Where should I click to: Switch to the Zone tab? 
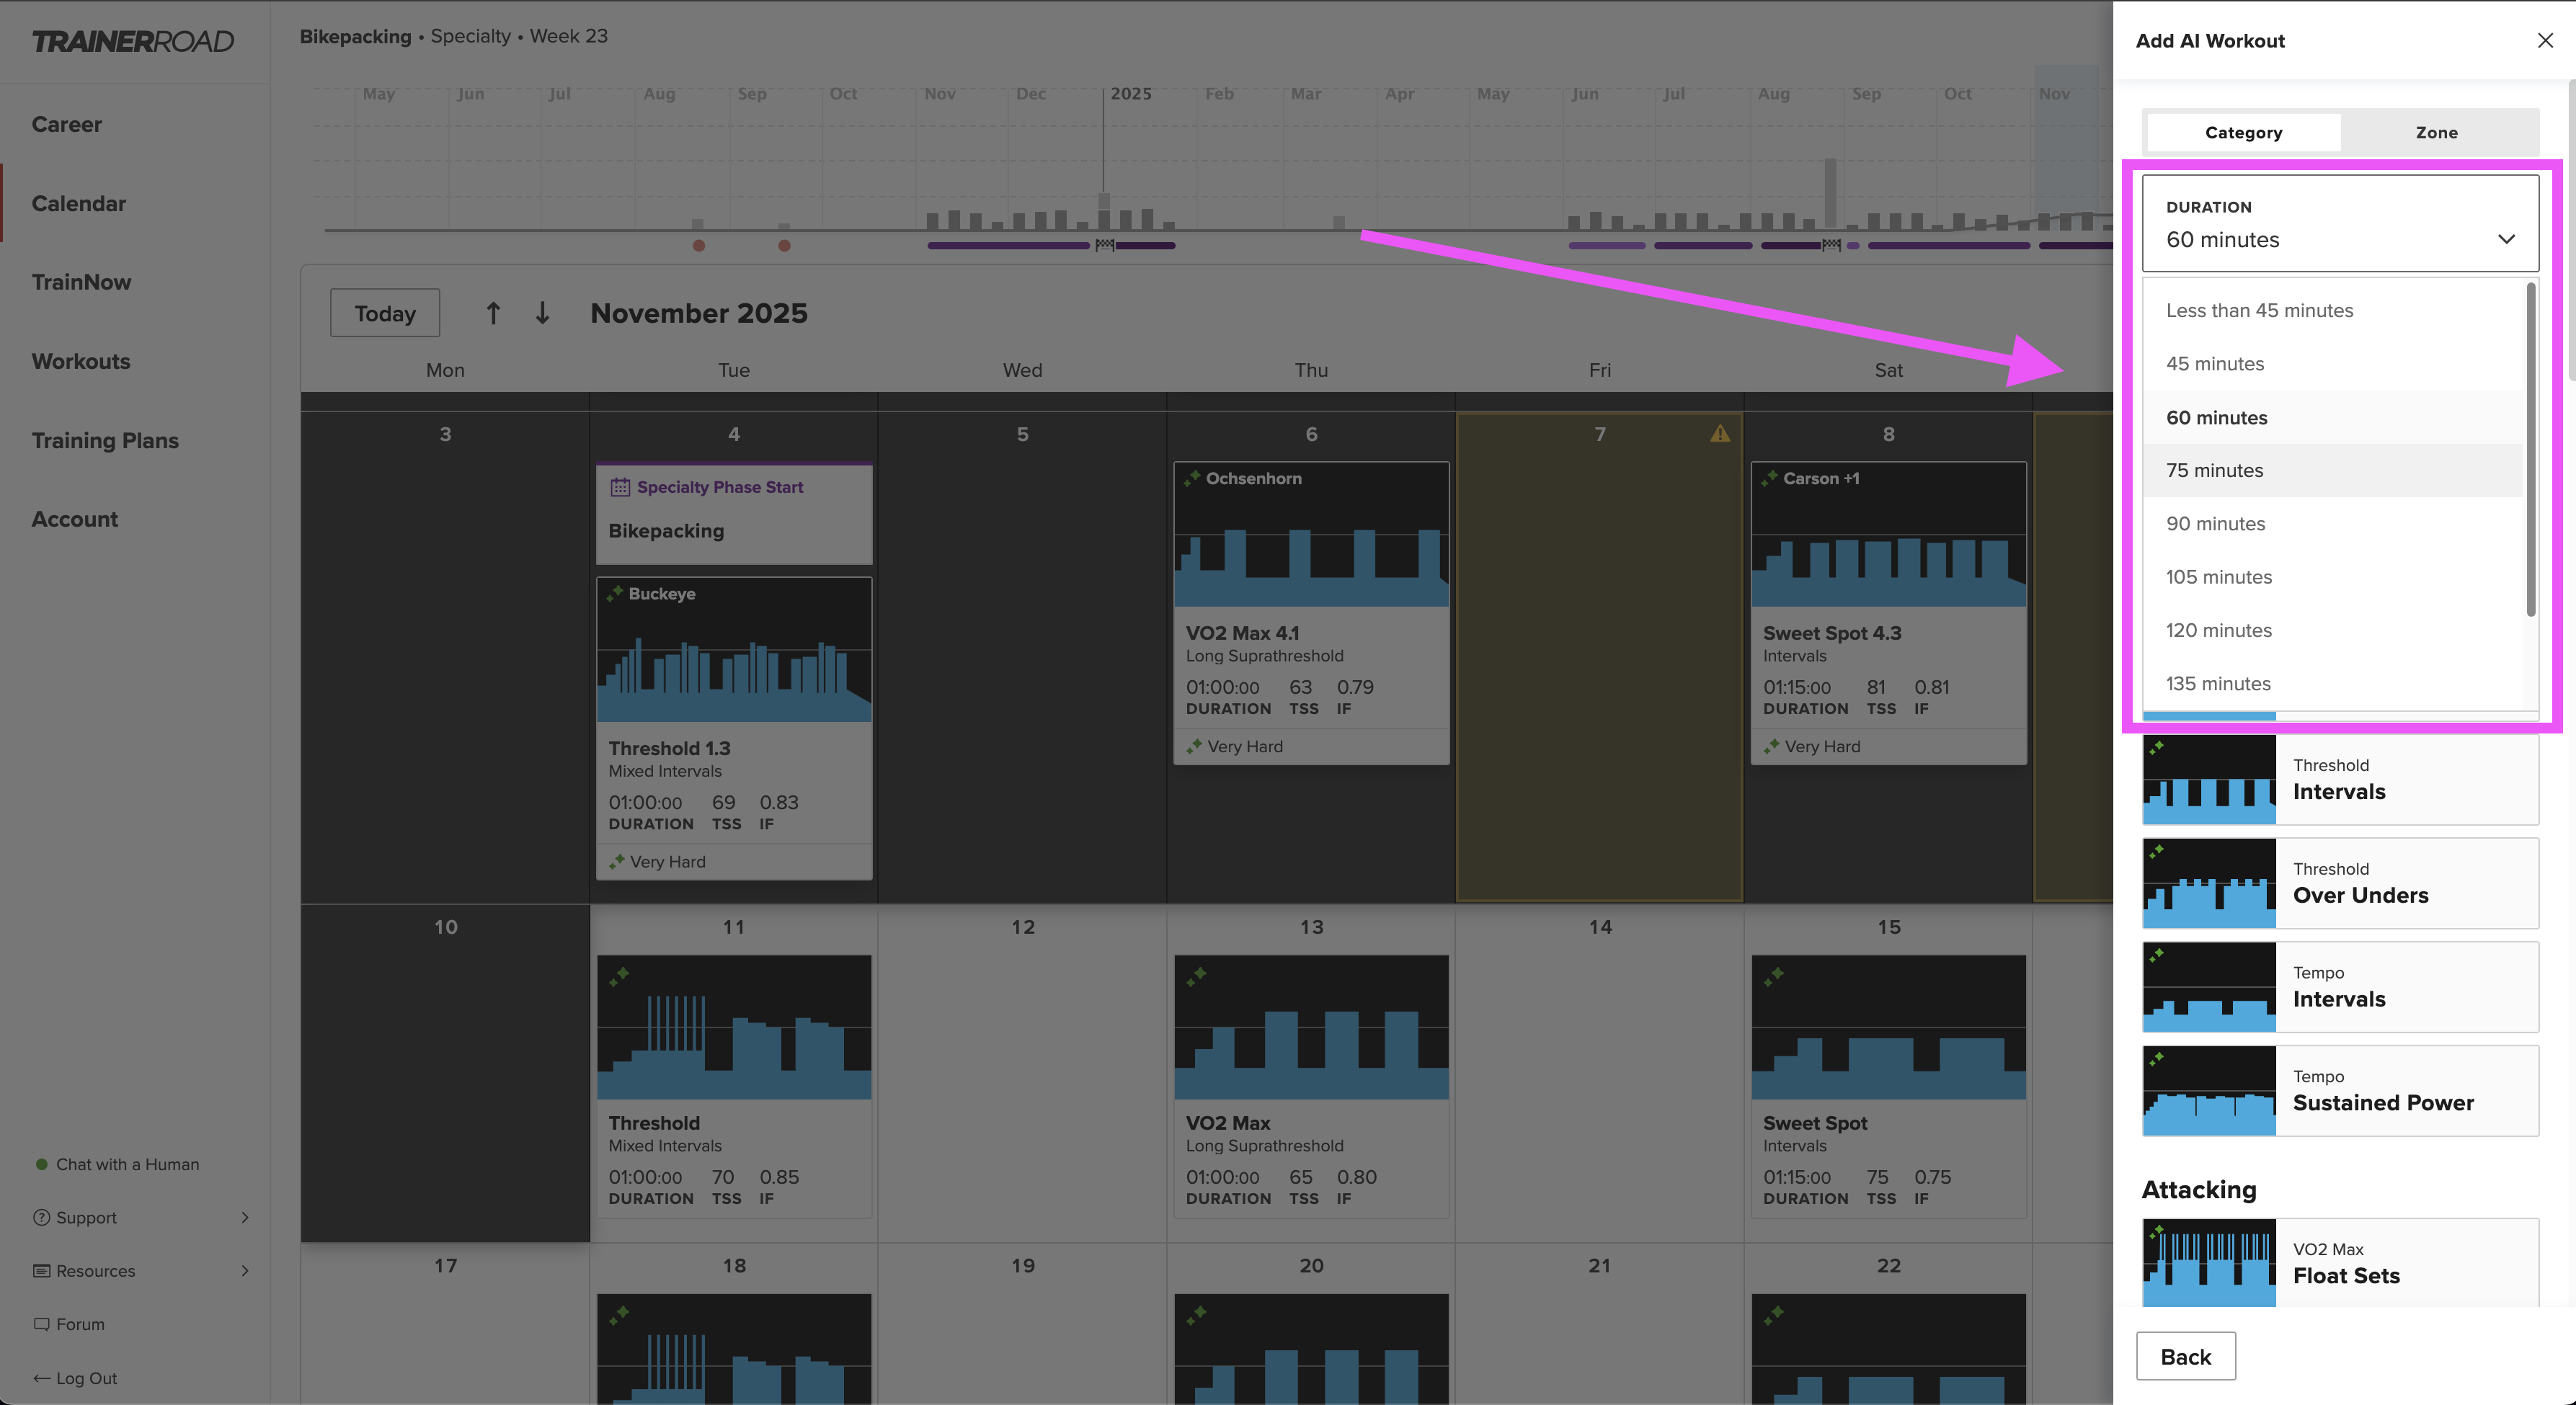click(x=2436, y=132)
